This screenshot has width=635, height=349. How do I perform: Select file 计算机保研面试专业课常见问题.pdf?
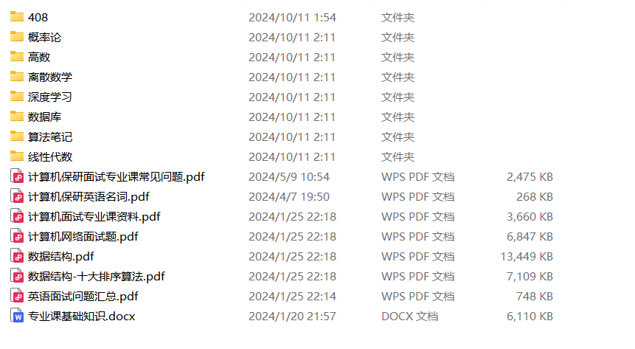[117, 177]
